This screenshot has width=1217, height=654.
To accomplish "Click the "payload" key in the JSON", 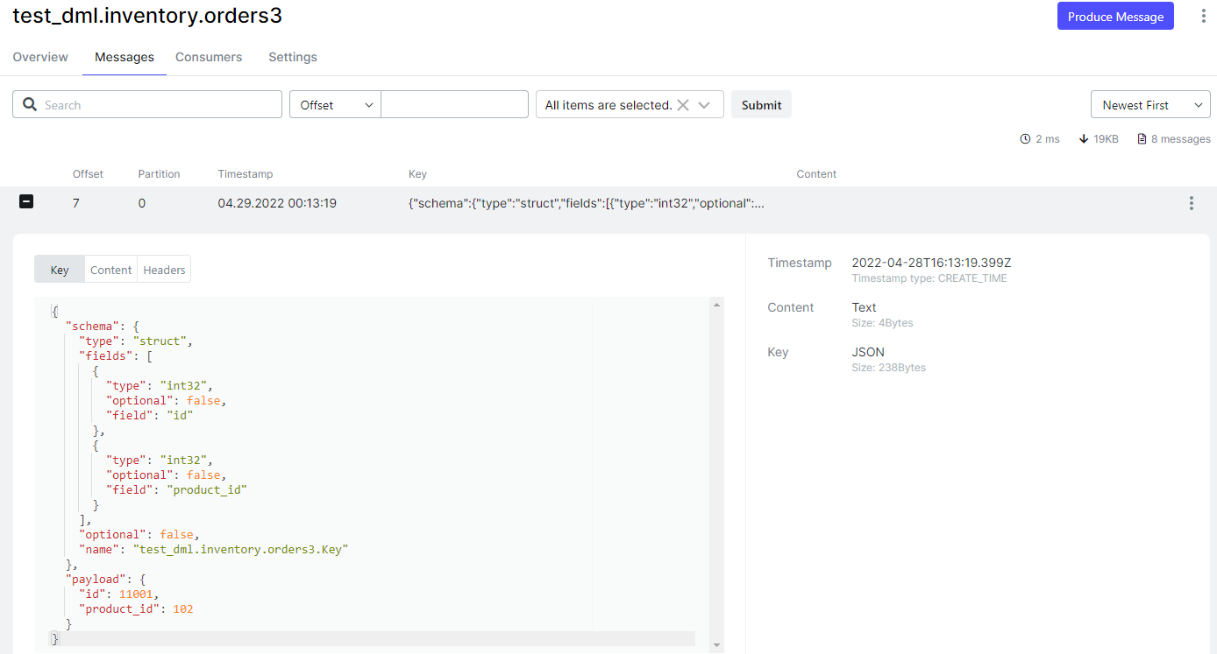I will pos(95,579).
